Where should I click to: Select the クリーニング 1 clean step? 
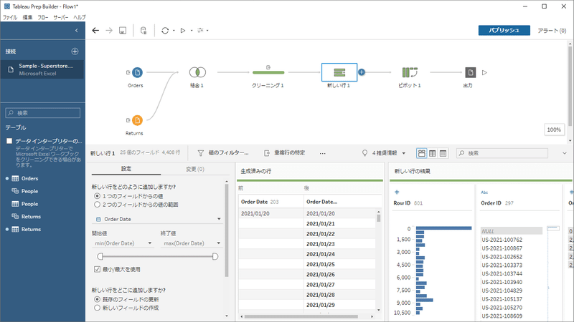268,72
